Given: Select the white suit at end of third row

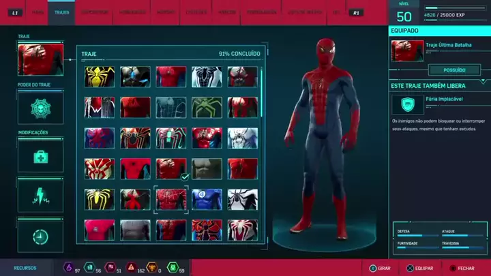Looking at the screenshot, I should click(x=242, y=138).
